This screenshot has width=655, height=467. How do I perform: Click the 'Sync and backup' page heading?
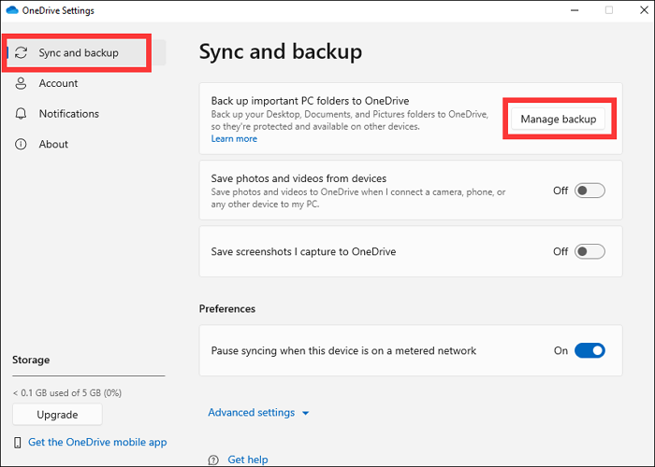click(x=281, y=52)
